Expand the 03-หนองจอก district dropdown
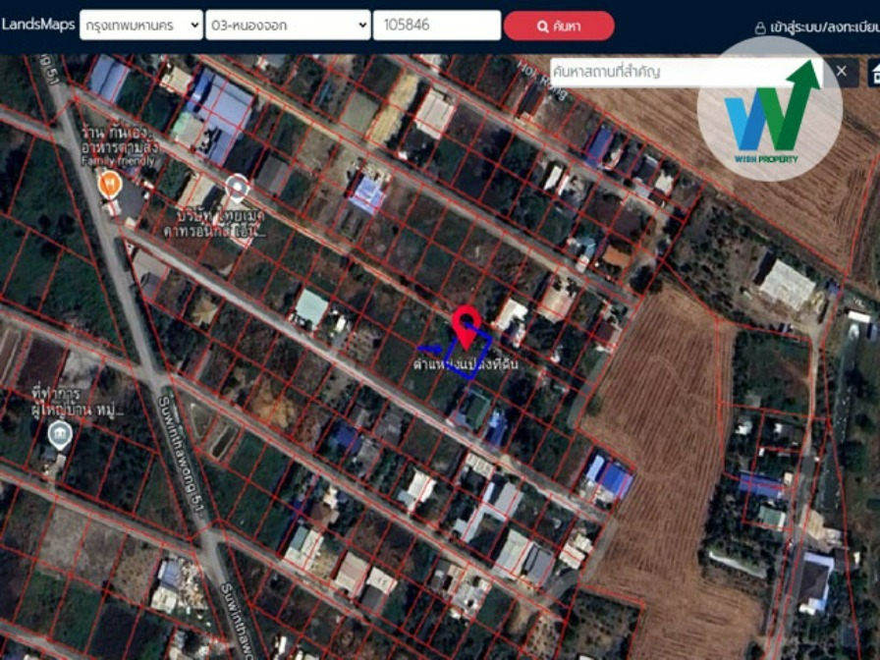880x660 pixels. coord(288,26)
